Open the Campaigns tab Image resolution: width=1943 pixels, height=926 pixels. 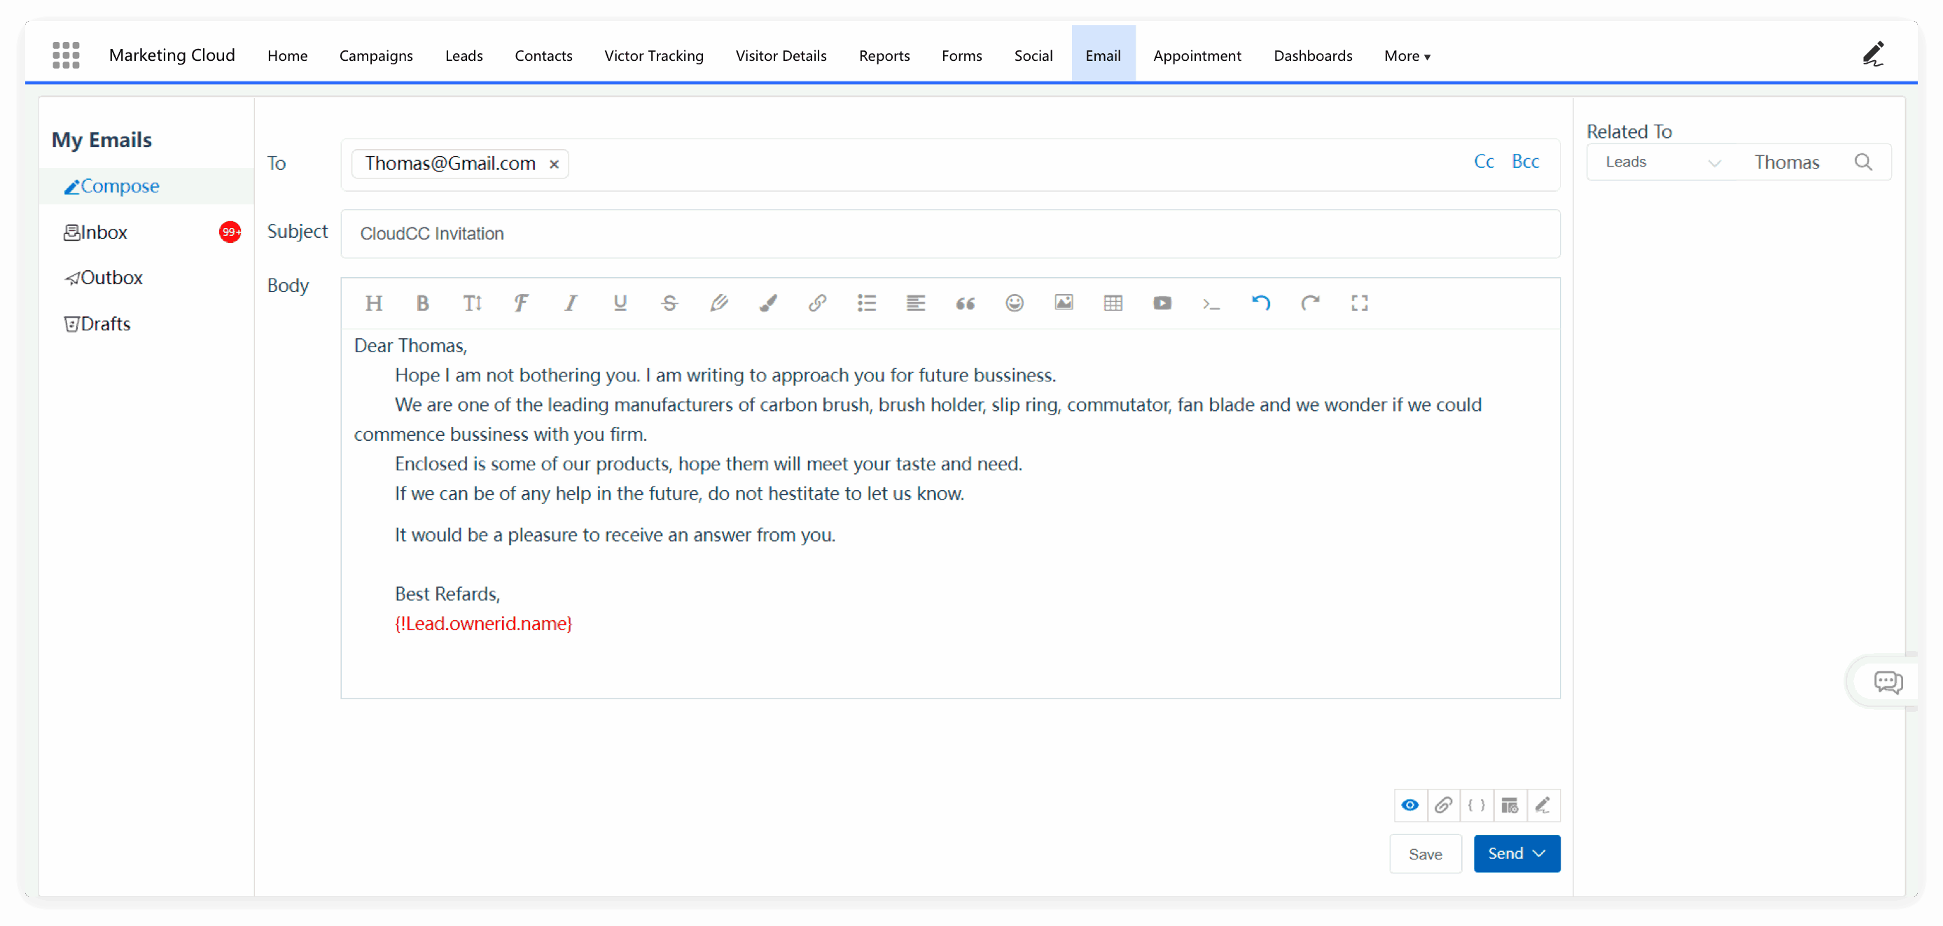pyautogui.click(x=375, y=56)
